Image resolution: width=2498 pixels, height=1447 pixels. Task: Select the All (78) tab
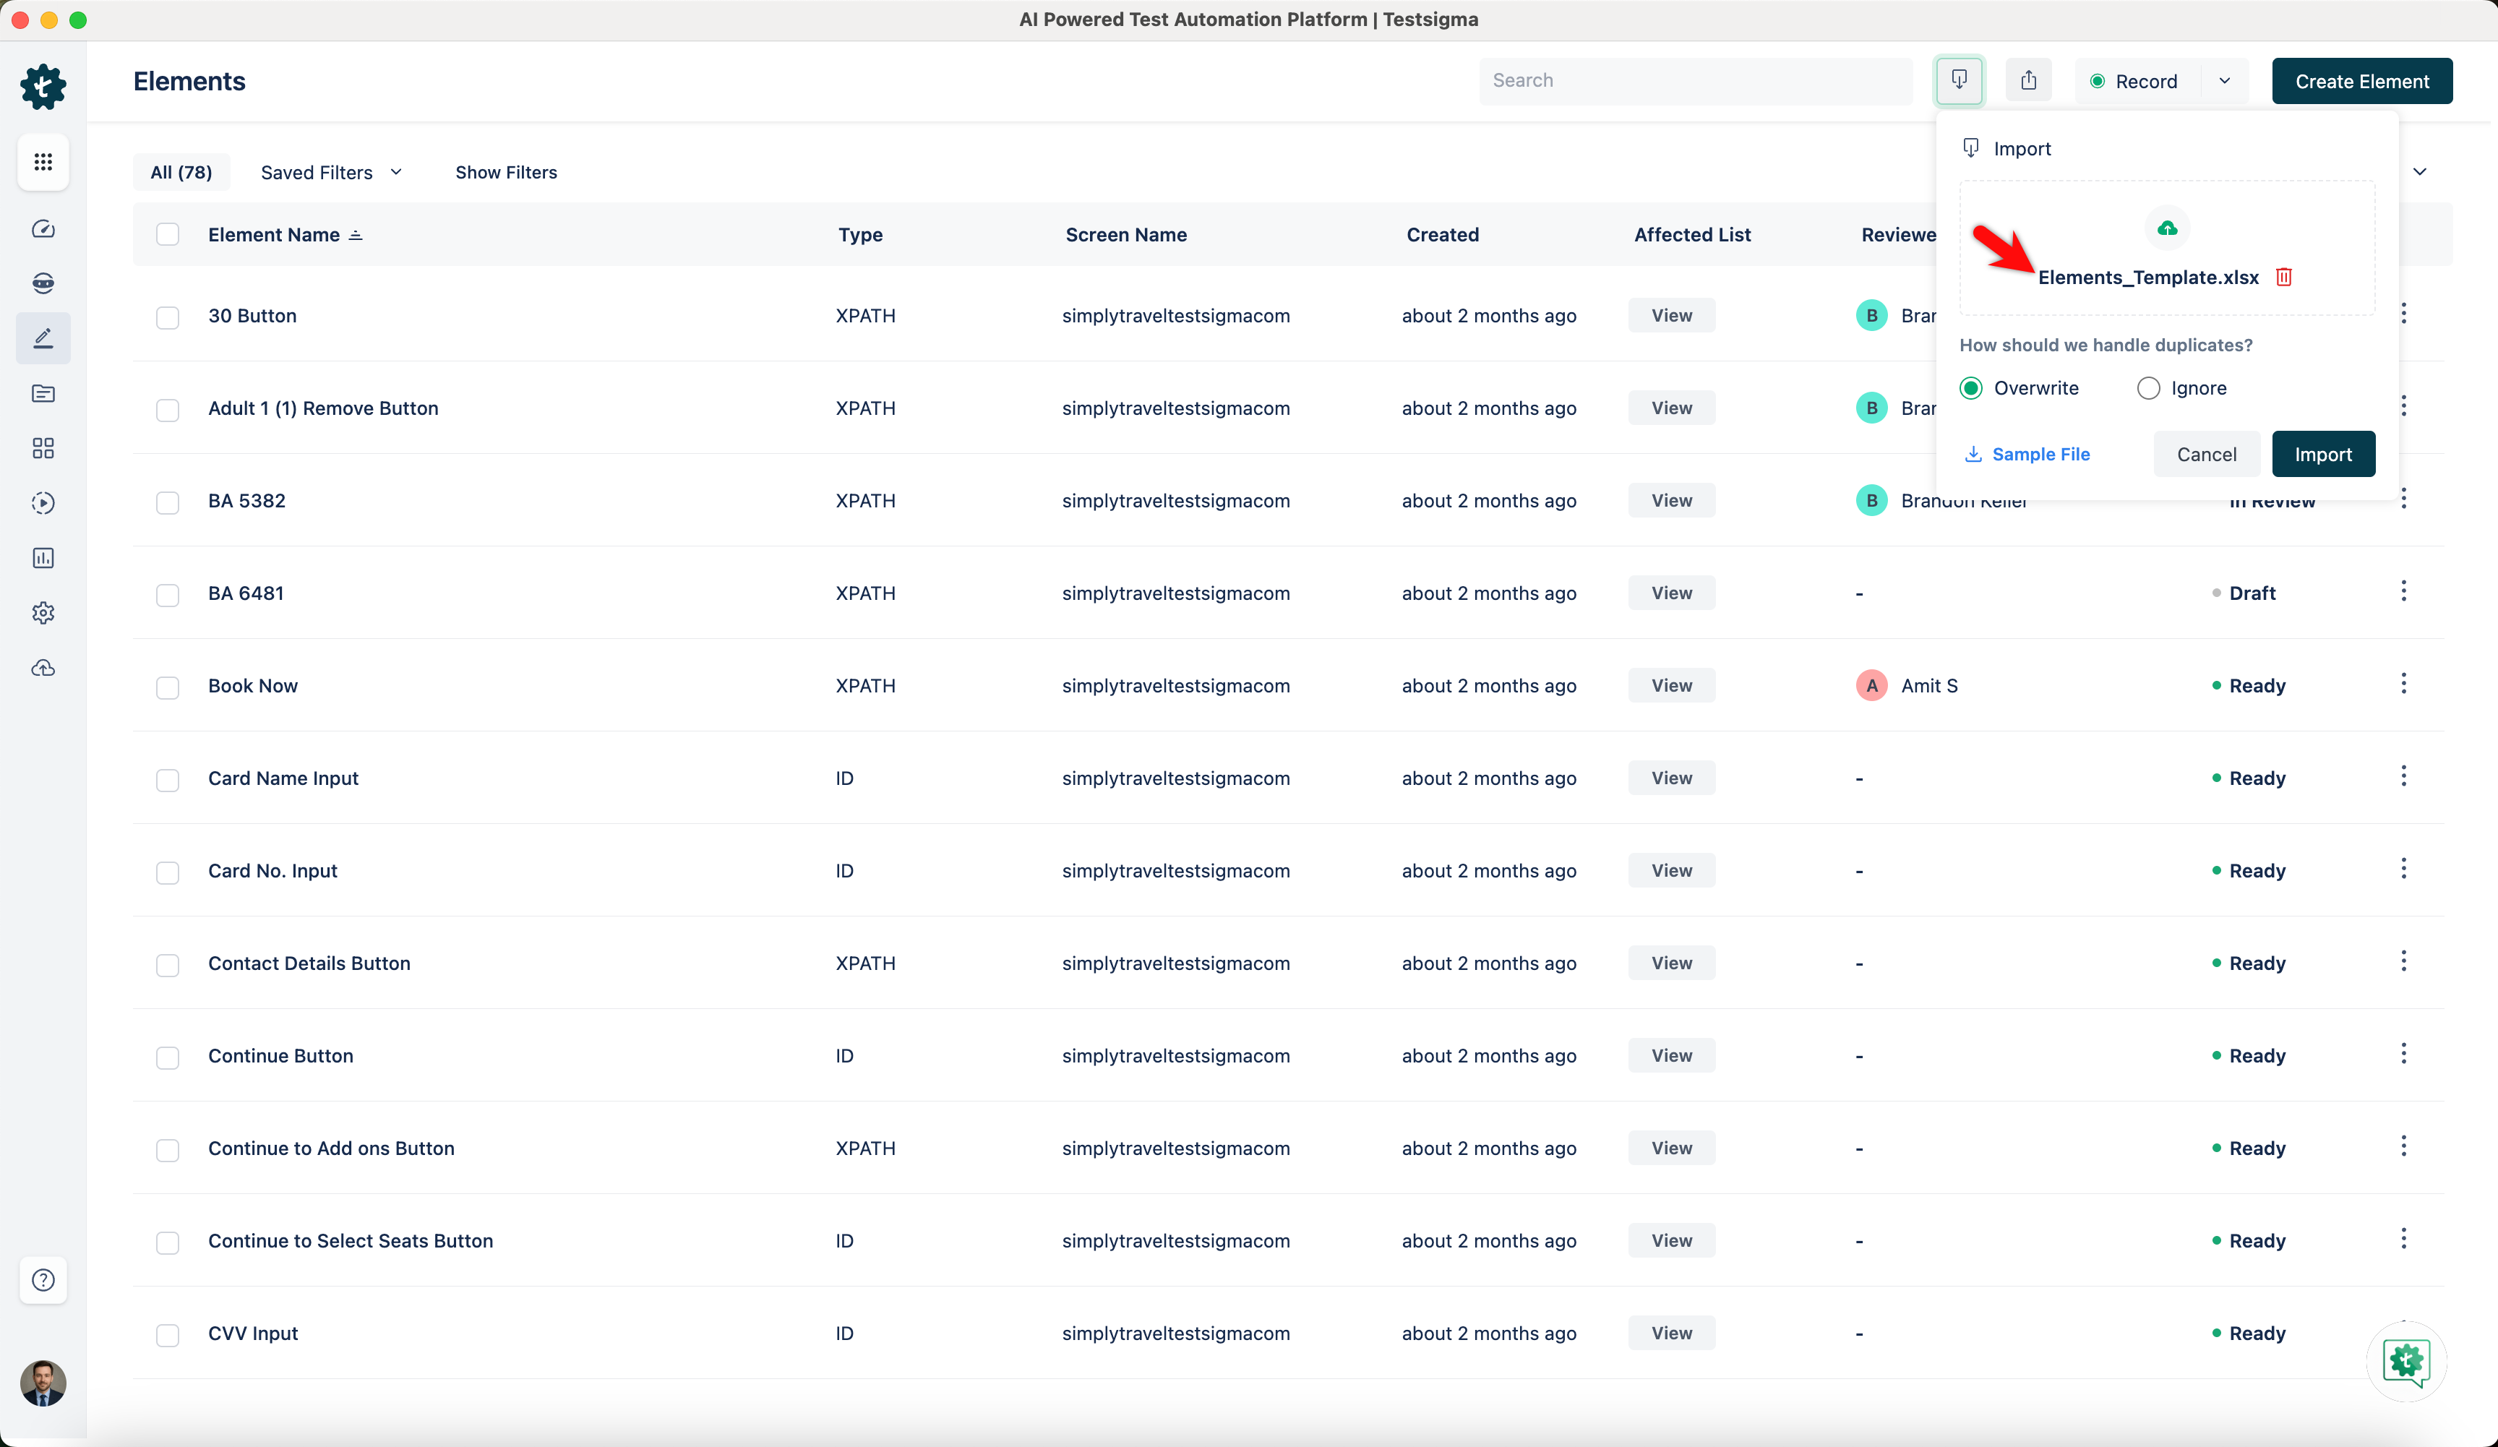pos(181,173)
